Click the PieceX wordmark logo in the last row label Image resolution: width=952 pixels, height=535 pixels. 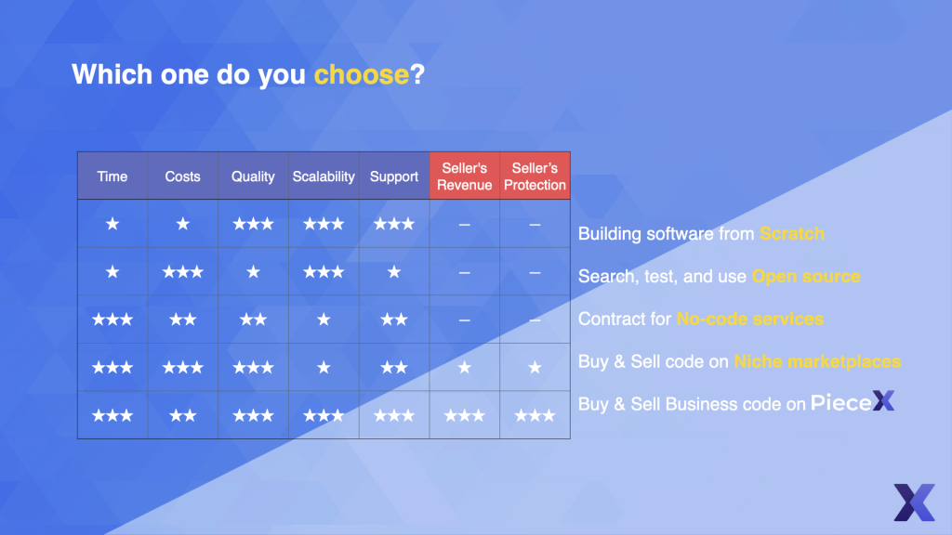[x=853, y=401]
